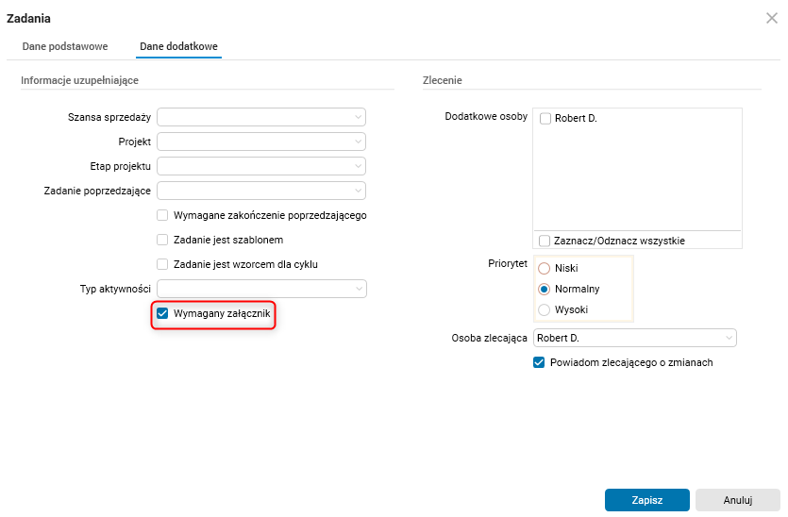Select the Dane dodatkowe tab
Screen dimensions: 788x517
click(x=179, y=46)
